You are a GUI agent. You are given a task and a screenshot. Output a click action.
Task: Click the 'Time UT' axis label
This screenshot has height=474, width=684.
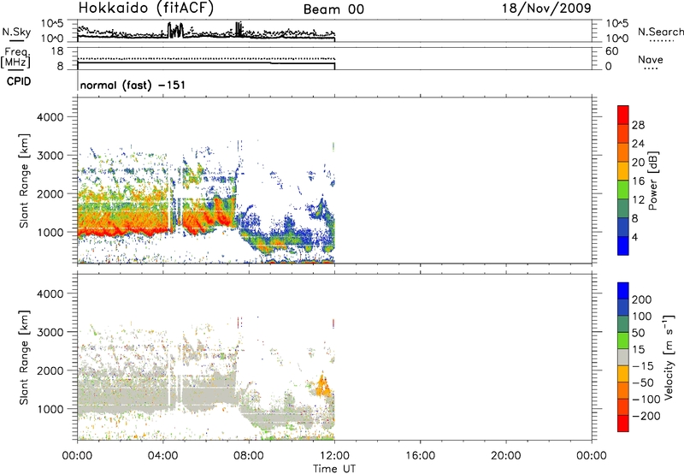[x=334, y=469]
